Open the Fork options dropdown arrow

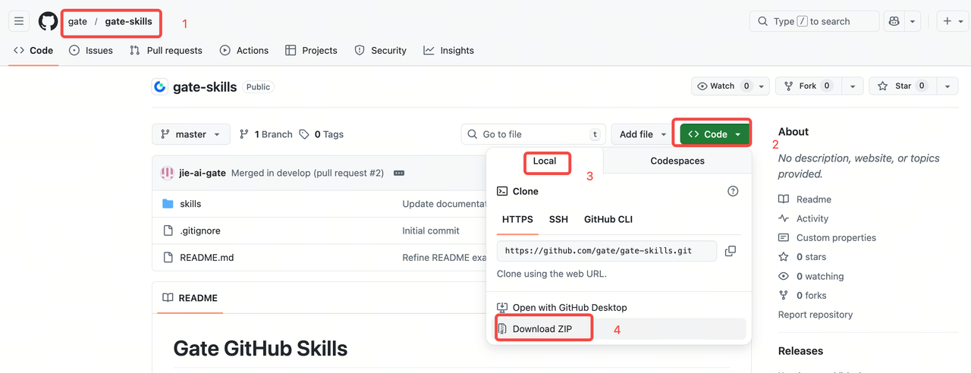853,86
